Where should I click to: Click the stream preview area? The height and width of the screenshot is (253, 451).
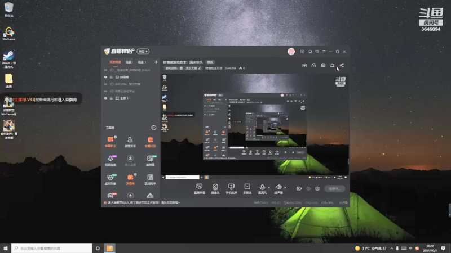click(x=255, y=126)
